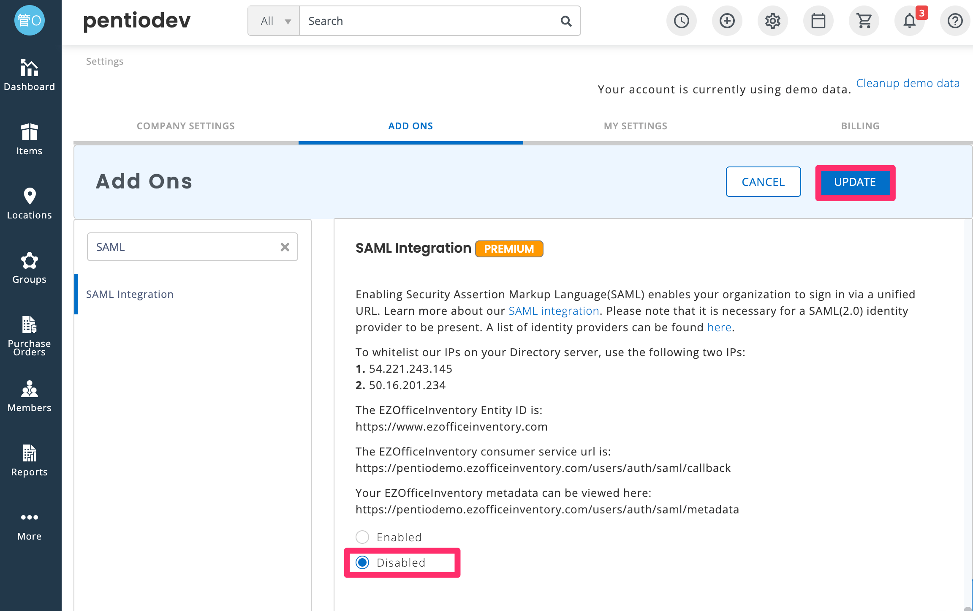Open the shopping cart icon

[x=864, y=21]
